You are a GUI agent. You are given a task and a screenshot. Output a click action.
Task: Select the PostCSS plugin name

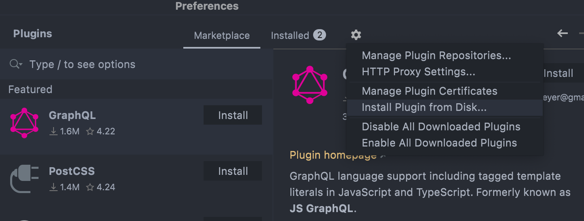(72, 171)
